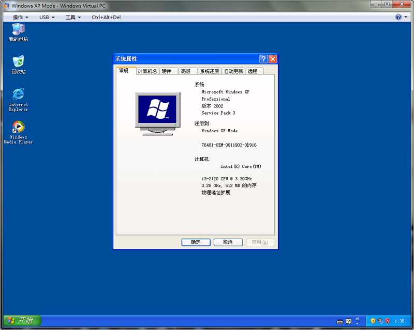Switch to the 自动更新 tab
This screenshot has width=414, height=330.
tap(233, 71)
